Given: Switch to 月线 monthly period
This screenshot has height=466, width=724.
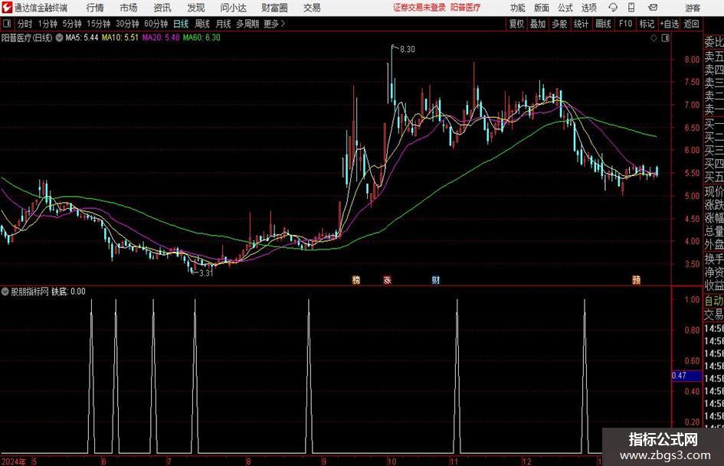Looking at the screenshot, I should point(223,24).
